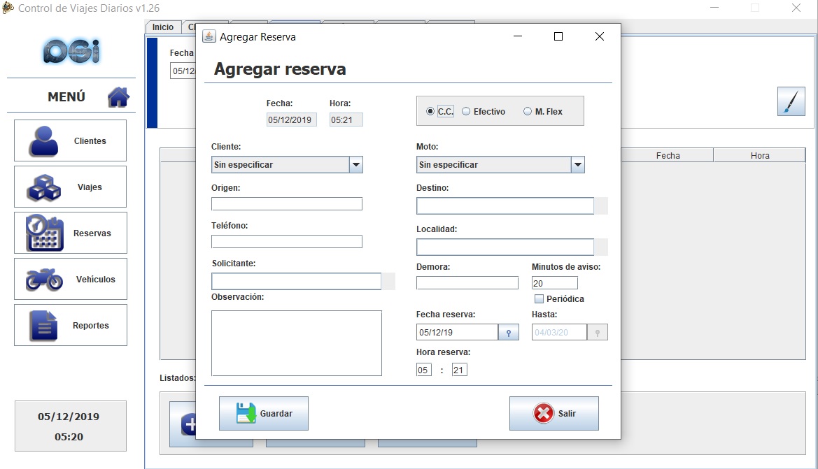Open Clientes via the person icon

pos(44,141)
